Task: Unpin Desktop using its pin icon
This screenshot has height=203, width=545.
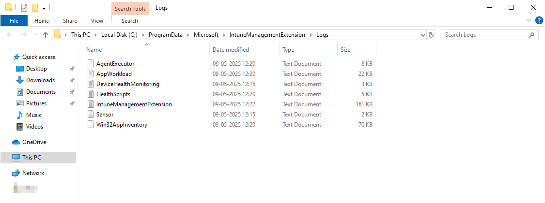Action: pyautogui.click(x=72, y=69)
